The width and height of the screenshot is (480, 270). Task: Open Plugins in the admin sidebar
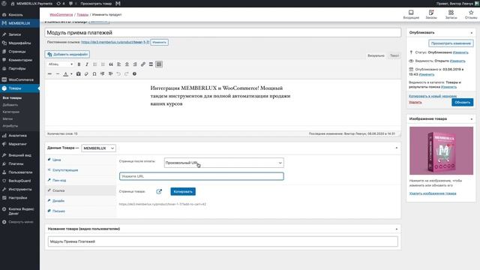point(19,163)
